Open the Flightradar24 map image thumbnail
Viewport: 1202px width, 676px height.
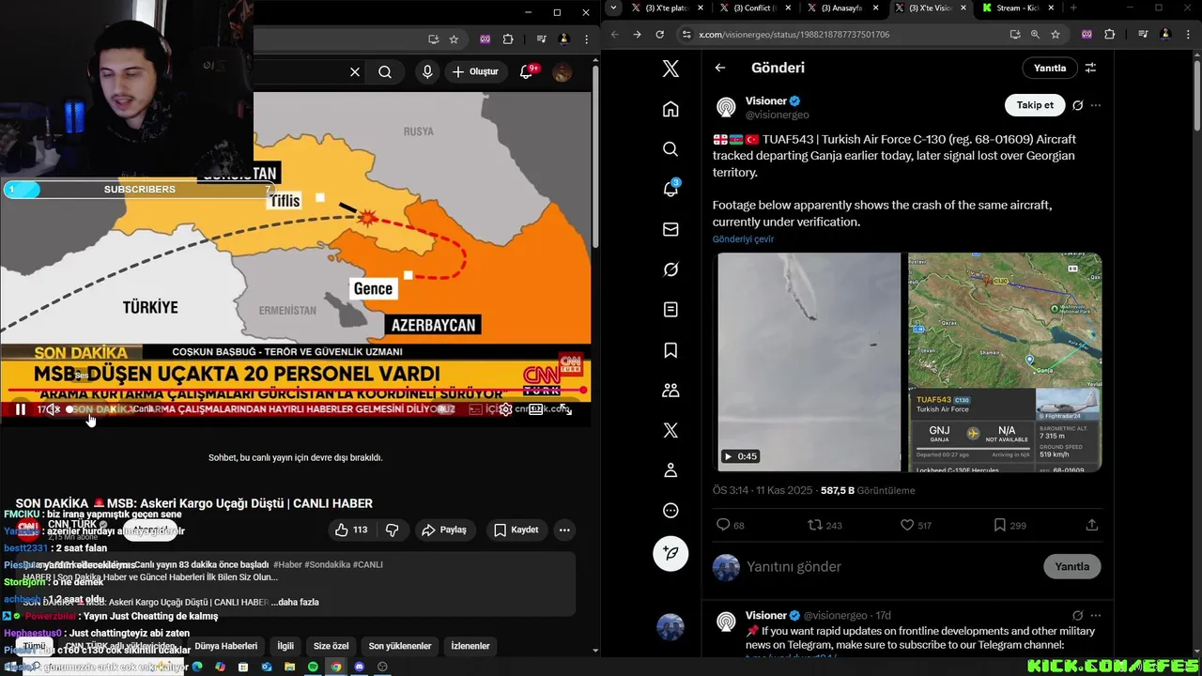(x=1005, y=361)
